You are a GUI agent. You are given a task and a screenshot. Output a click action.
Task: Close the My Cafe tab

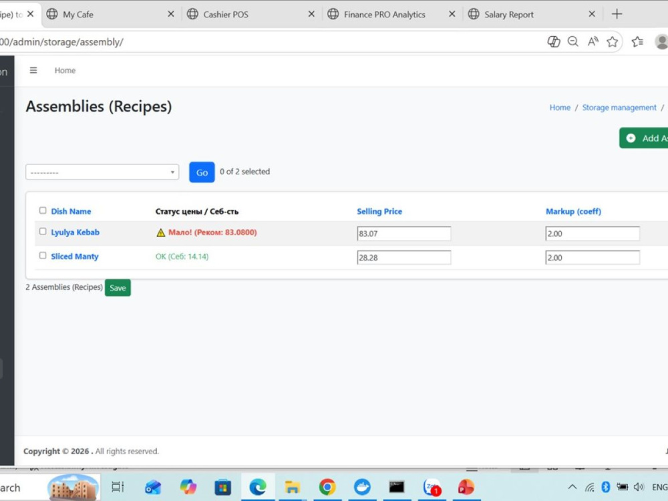pos(171,14)
